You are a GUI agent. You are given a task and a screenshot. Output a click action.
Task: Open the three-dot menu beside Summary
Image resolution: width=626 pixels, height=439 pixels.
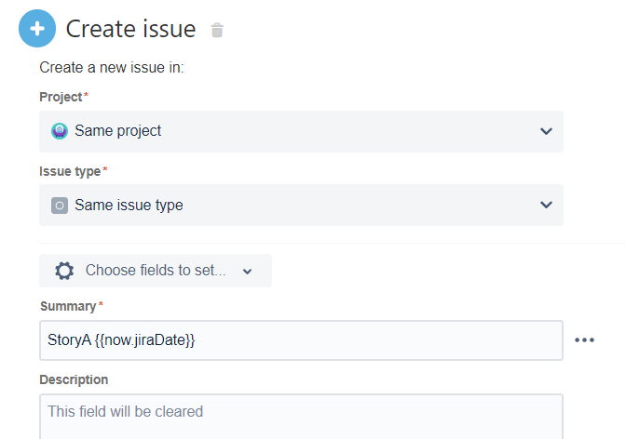pos(584,340)
